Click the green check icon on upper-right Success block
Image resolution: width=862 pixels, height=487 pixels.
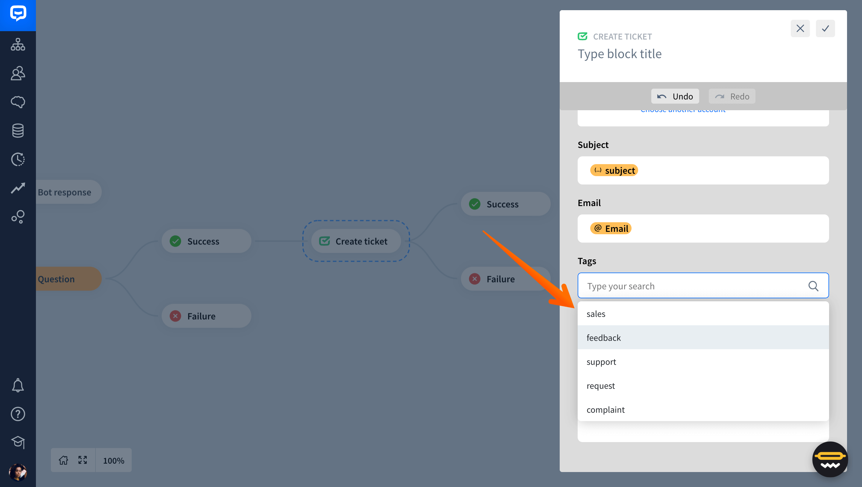click(474, 204)
